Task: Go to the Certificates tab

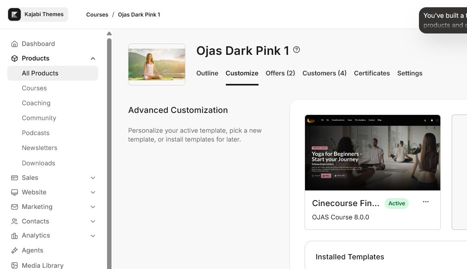Action: click(x=372, y=73)
